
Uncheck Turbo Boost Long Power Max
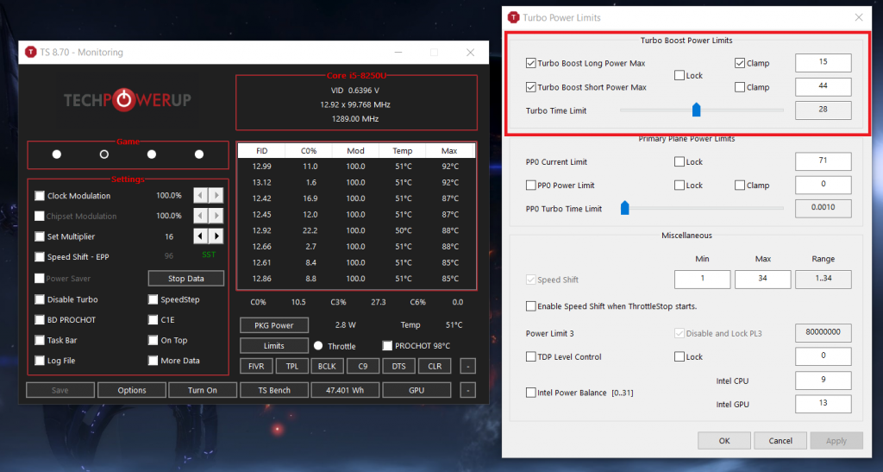[530, 63]
